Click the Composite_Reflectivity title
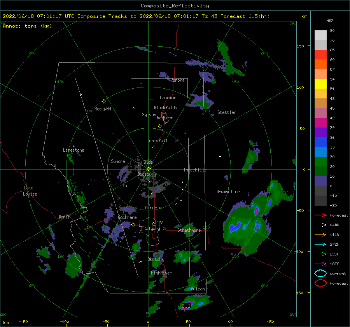 coord(175,6)
